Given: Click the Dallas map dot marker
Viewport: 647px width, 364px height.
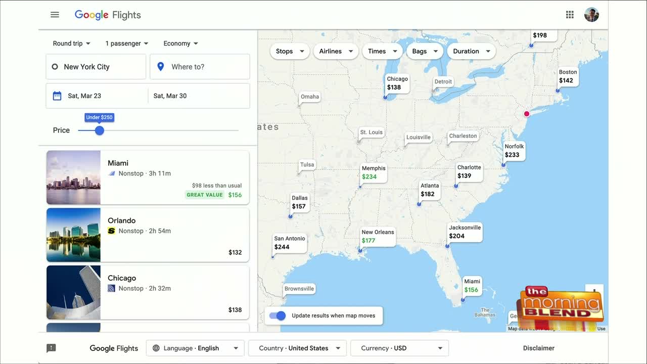Looking at the screenshot, I should click(x=290, y=216).
